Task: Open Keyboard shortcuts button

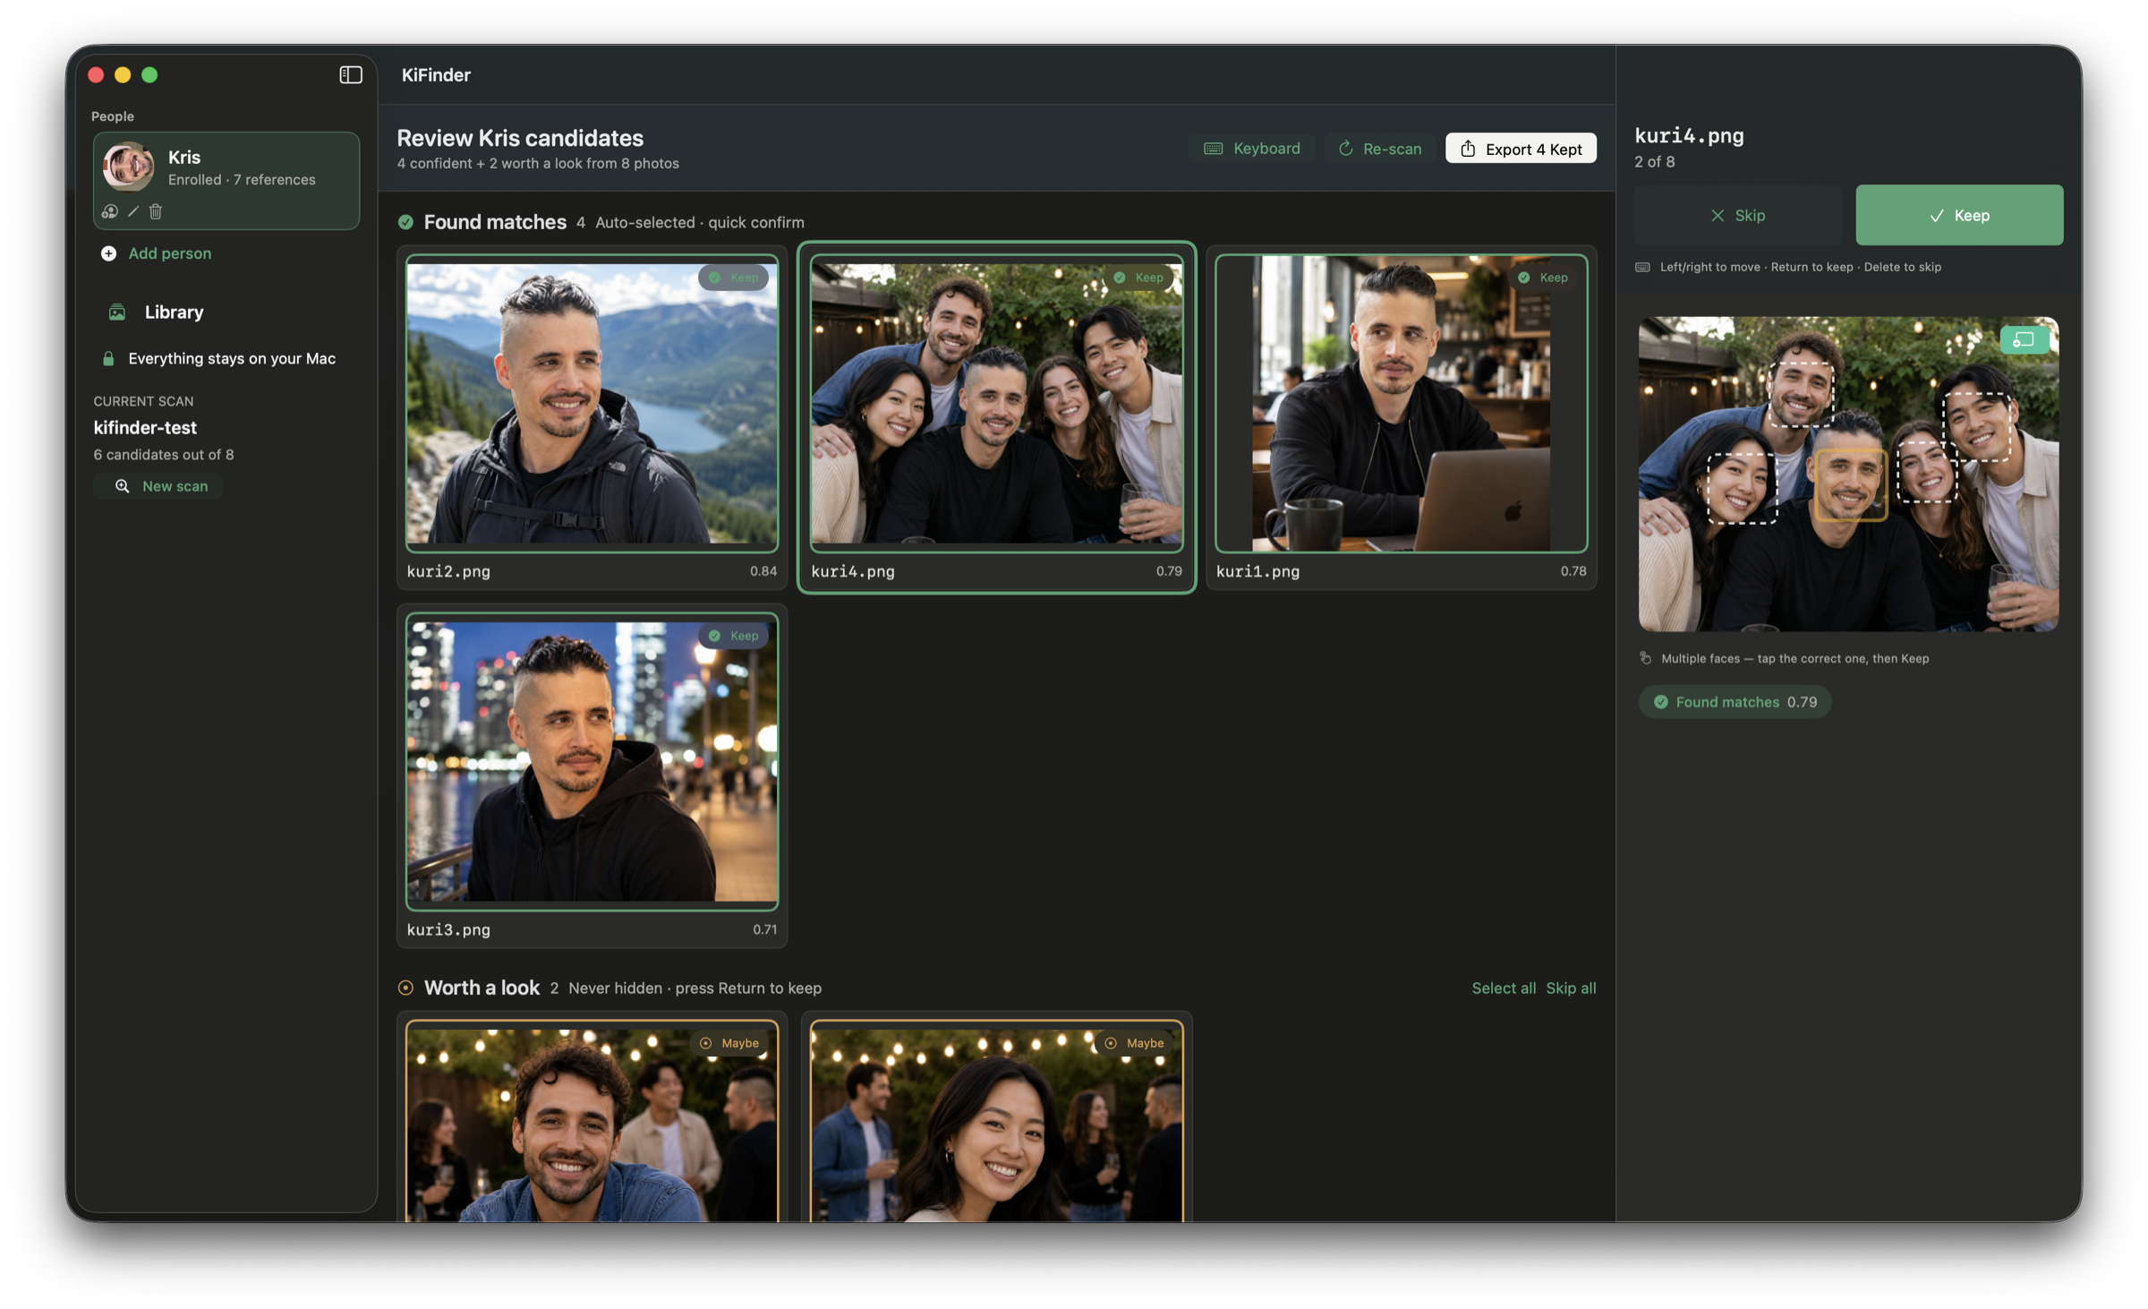Action: pyautogui.click(x=1251, y=149)
